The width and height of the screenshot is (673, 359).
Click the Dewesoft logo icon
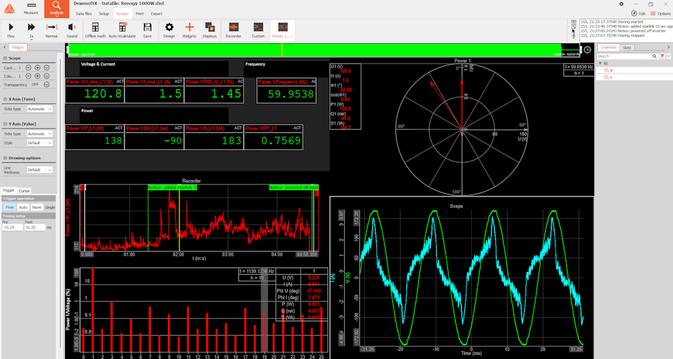(9, 8)
